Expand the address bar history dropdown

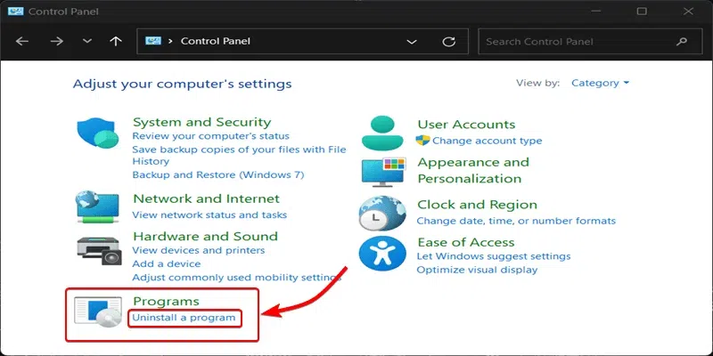[412, 41]
